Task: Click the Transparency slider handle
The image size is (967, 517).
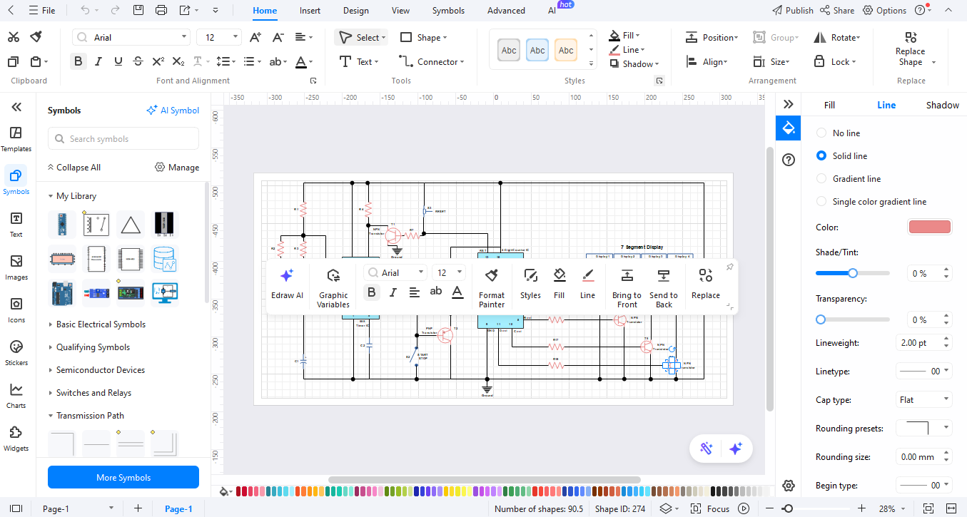Action: tap(821, 319)
